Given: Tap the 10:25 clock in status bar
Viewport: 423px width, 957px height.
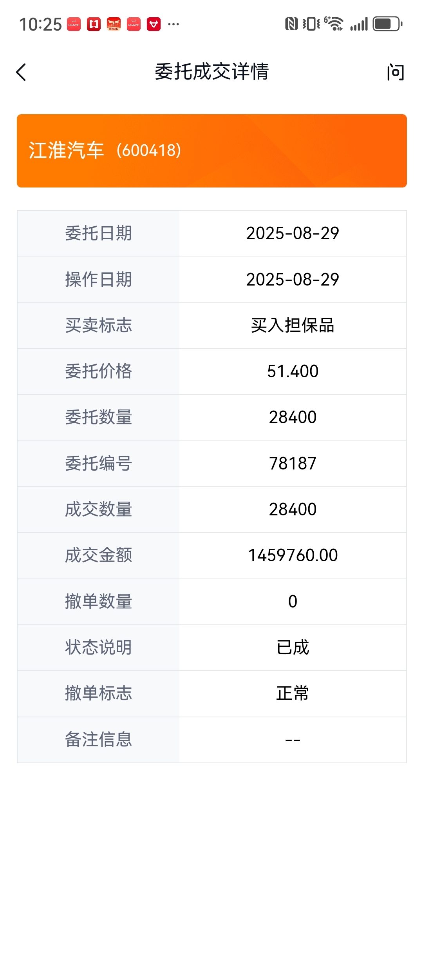Looking at the screenshot, I should click(40, 24).
